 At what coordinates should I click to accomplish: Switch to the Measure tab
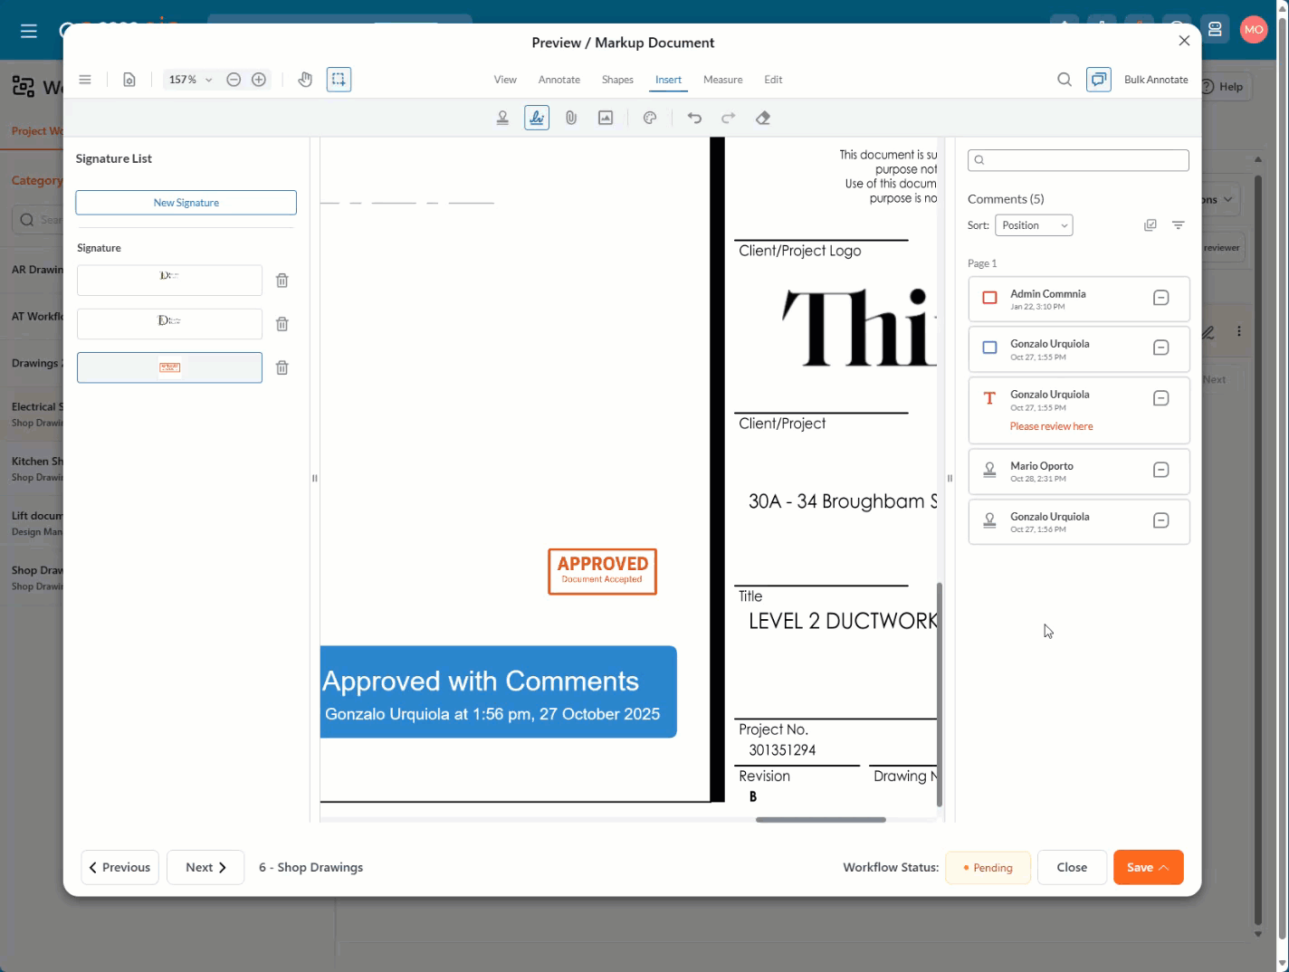[x=722, y=80]
